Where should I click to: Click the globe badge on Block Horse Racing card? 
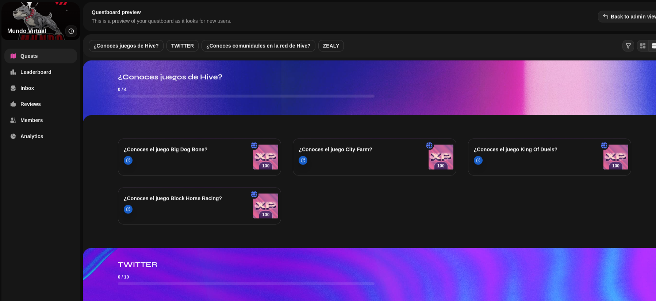tap(254, 194)
